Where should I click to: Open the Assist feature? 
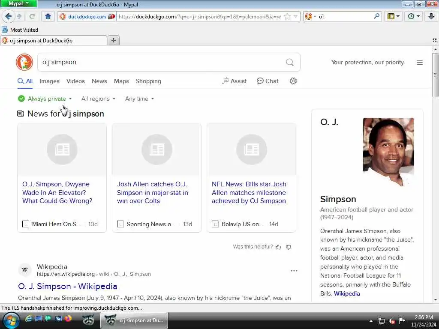point(235,81)
